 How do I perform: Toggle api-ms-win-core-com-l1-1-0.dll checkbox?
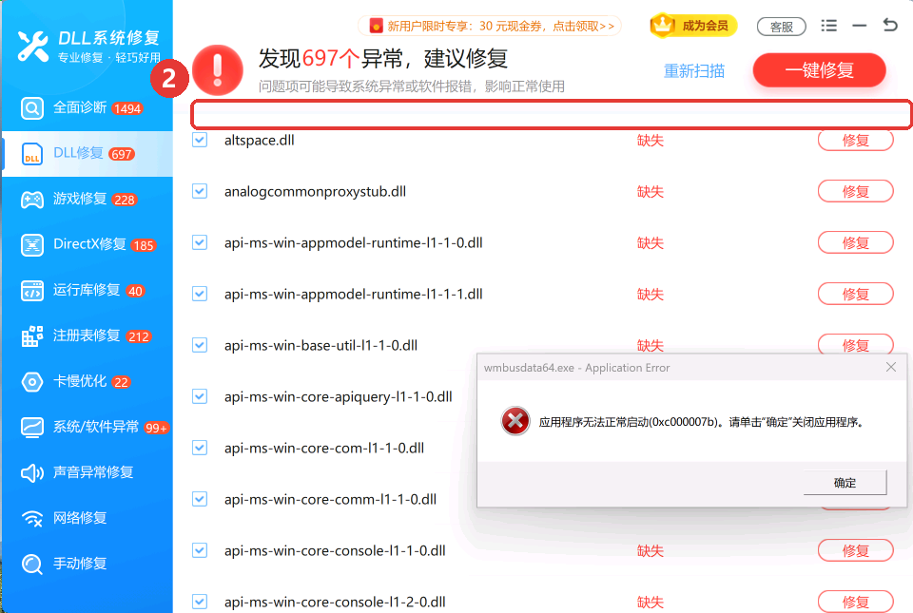200,448
